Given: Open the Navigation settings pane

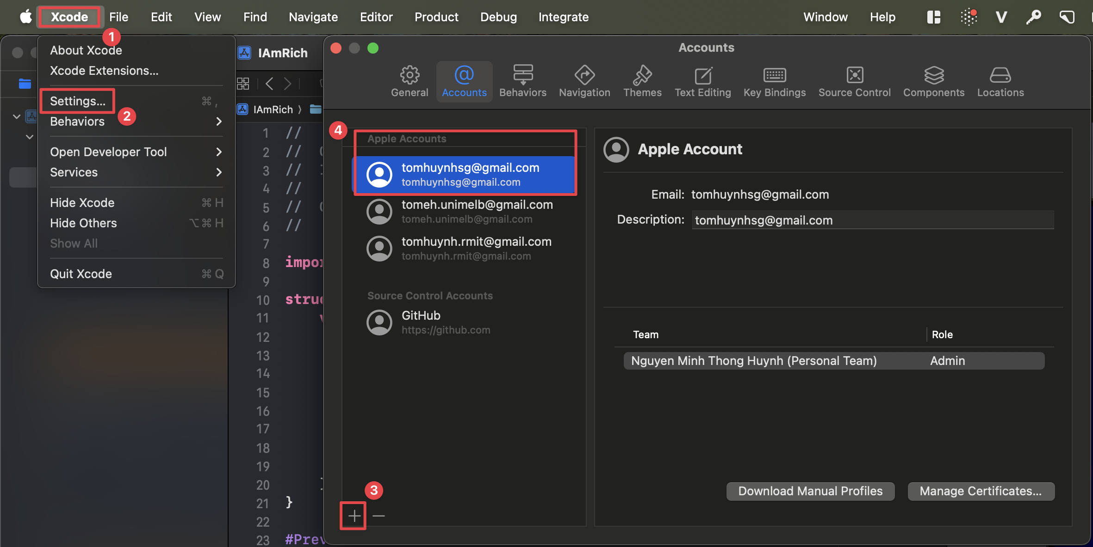Looking at the screenshot, I should 584,81.
